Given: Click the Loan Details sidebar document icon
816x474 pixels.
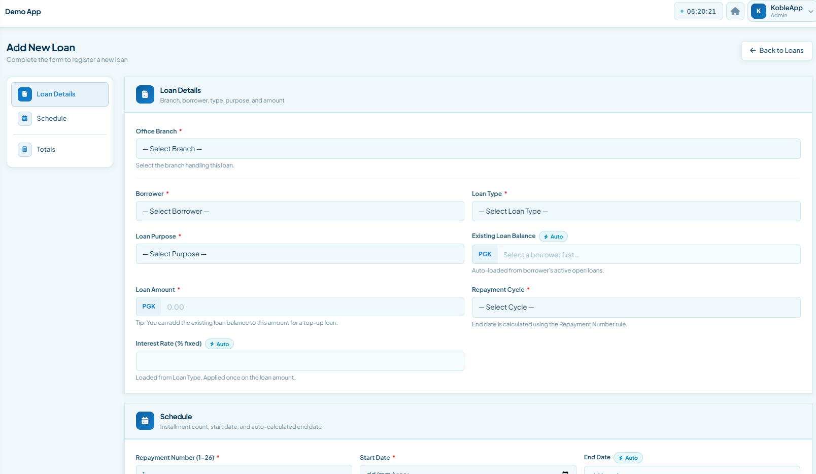Looking at the screenshot, I should click(x=25, y=94).
